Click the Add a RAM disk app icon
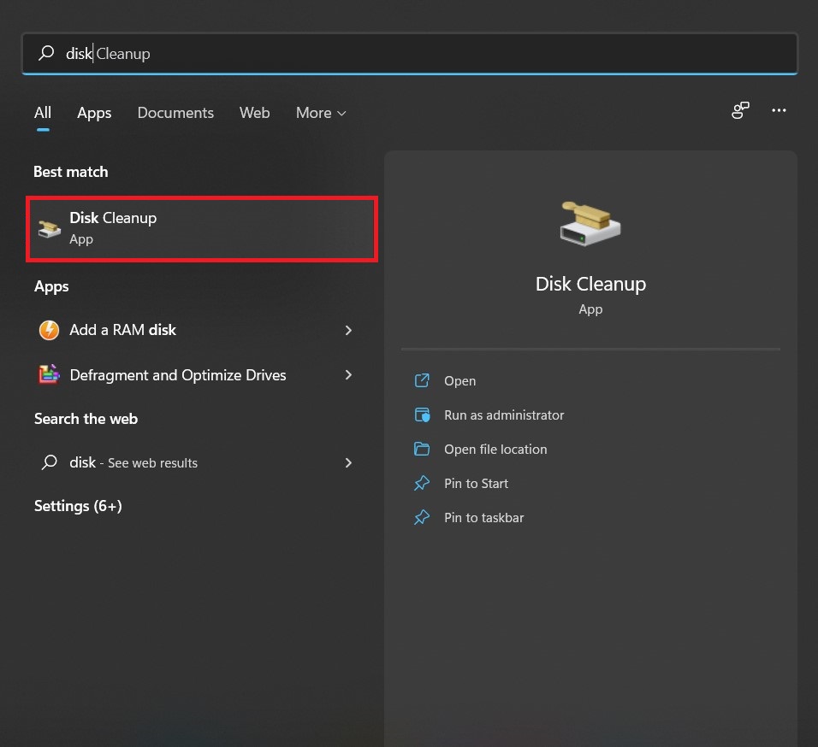This screenshot has height=747, width=818. [x=49, y=330]
